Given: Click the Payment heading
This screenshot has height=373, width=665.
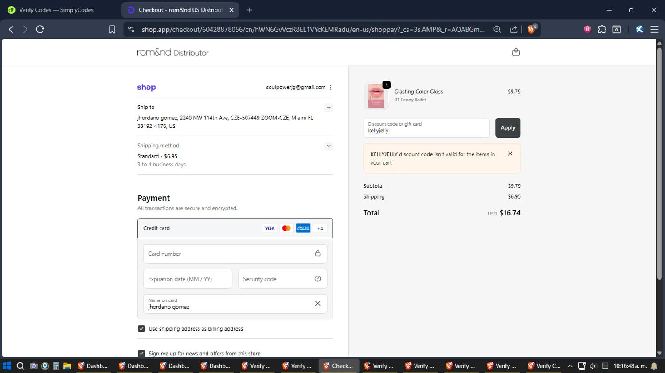Looking at the screenshot, I should [x=153, y=198].
